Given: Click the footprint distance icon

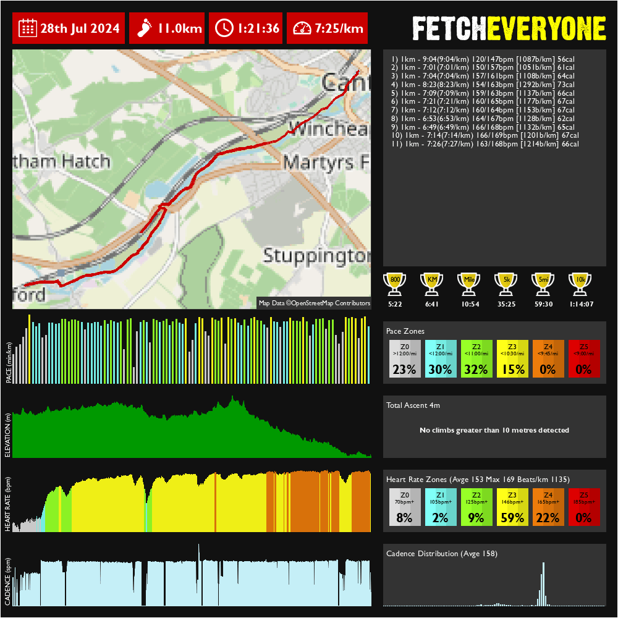Looking at the screenshot, I should (144, 28).
